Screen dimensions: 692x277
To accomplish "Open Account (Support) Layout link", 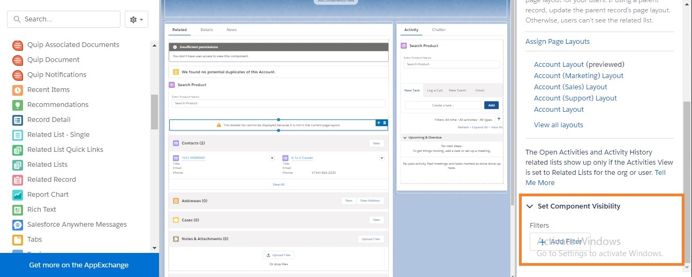I will point(575,98).
